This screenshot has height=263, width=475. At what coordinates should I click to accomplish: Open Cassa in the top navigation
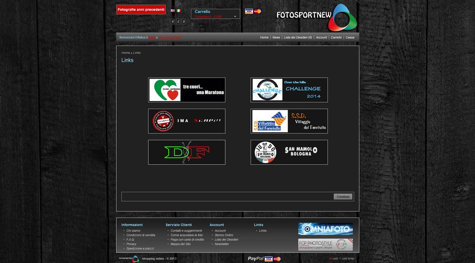pos(350,38)
